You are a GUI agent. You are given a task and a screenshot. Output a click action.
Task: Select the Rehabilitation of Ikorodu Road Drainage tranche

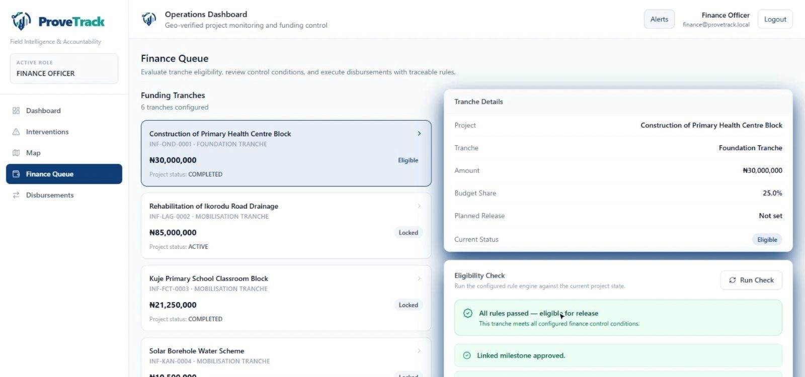point(286,226)
